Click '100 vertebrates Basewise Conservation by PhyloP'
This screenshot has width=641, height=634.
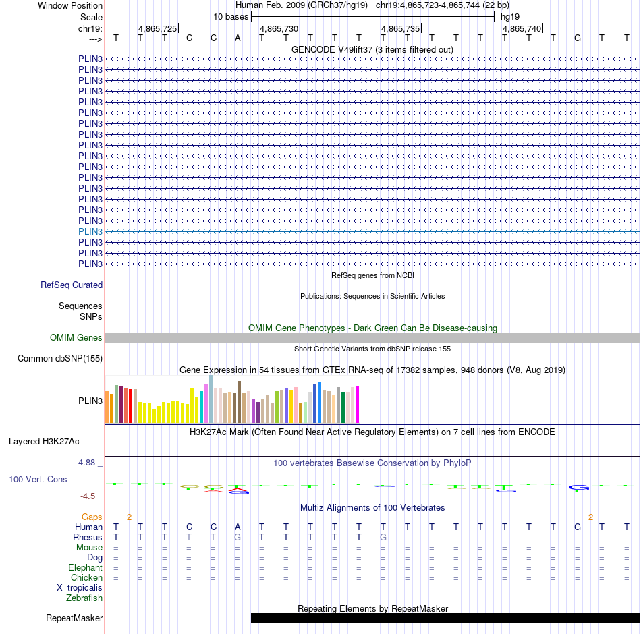372,463
